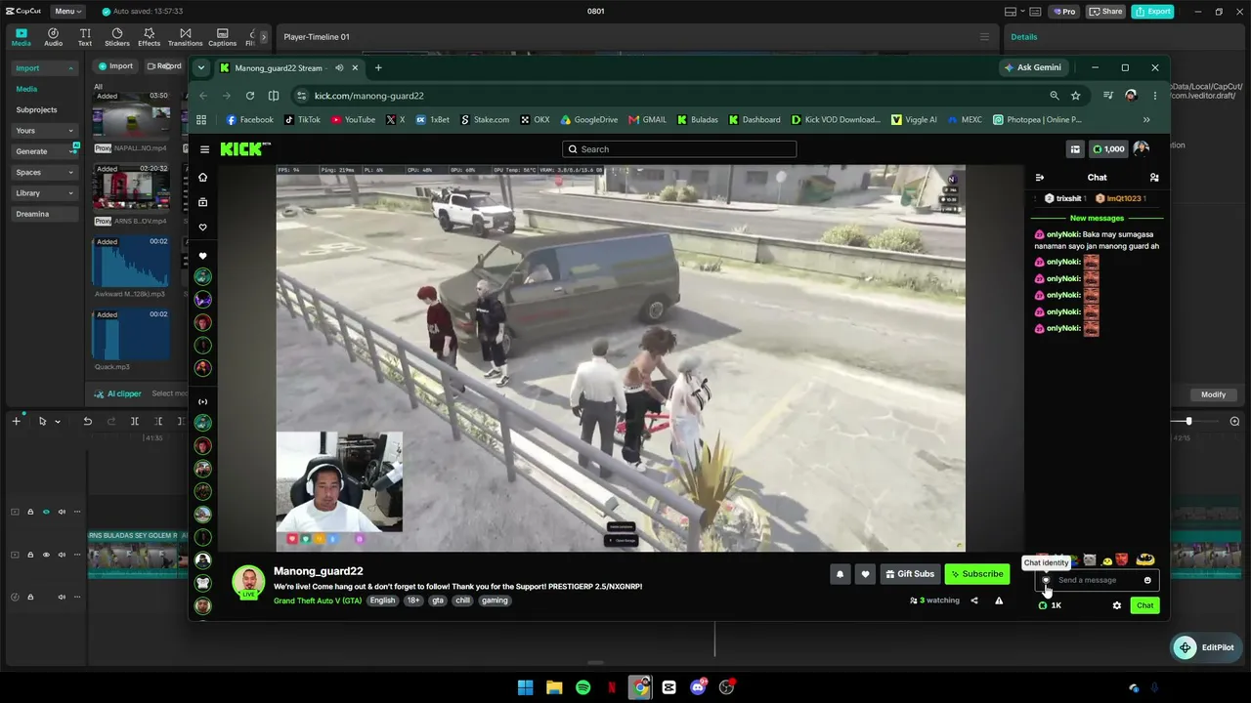The height and width of the screenshot is (703, 1251).
Task: Open the chat identity badge icon
Action: pos(1046,580)
